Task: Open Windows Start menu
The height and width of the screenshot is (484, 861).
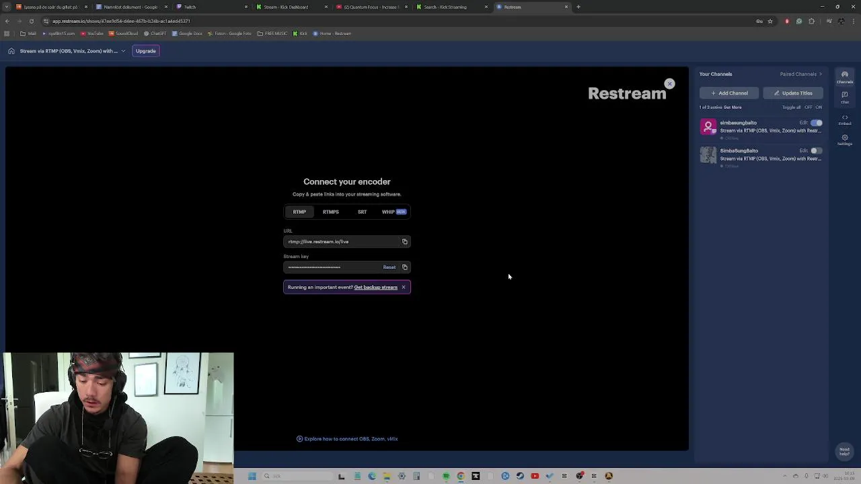Action: [x=252, y=476]
